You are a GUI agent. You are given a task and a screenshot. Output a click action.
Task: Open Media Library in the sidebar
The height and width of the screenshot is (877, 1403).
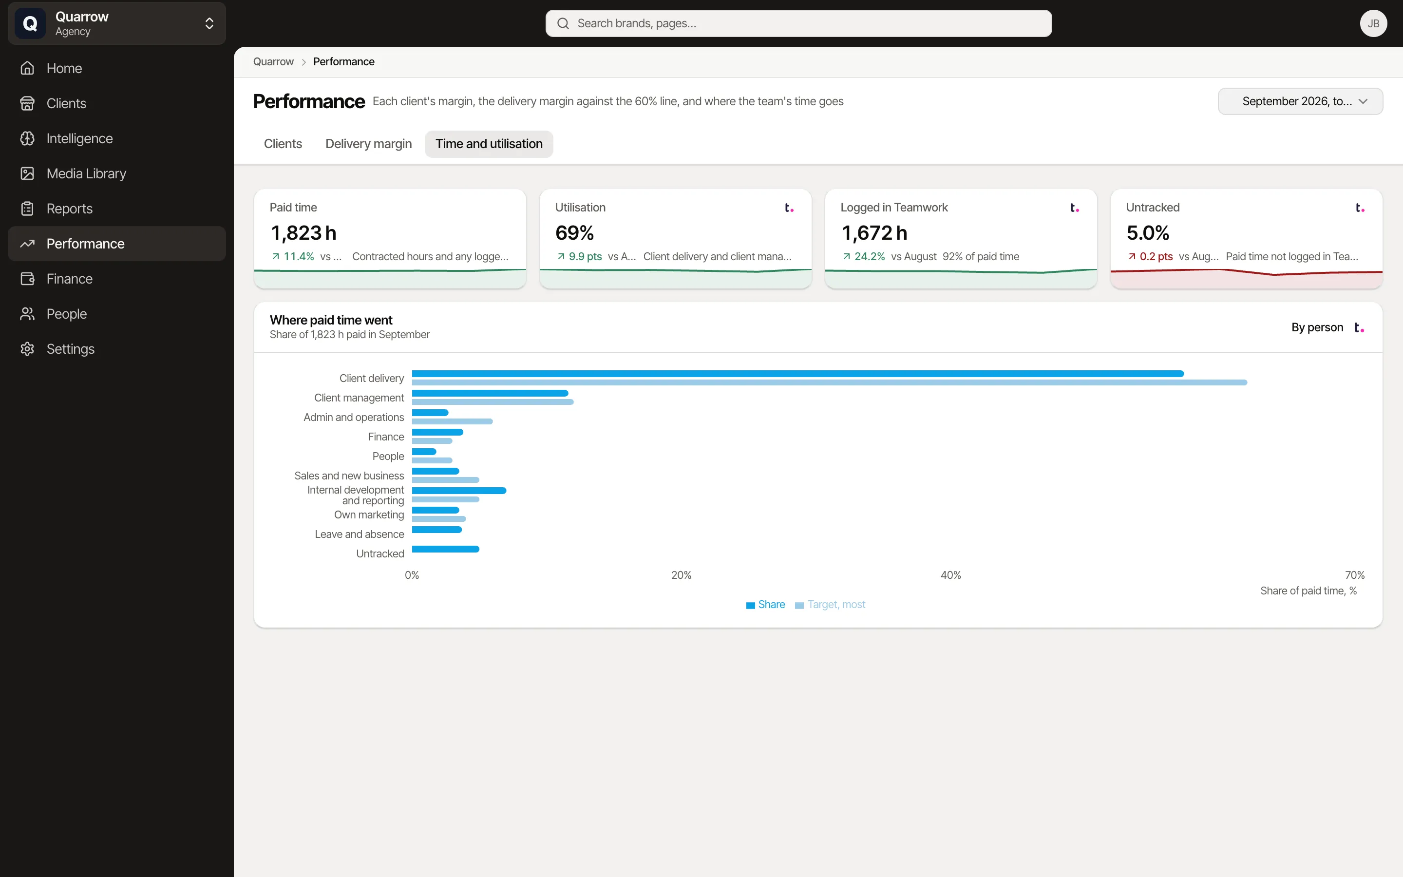[117, 173]
